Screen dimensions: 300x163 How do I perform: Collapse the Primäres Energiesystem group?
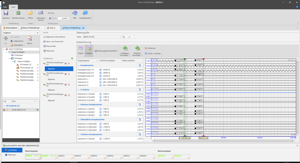(79, 105)
